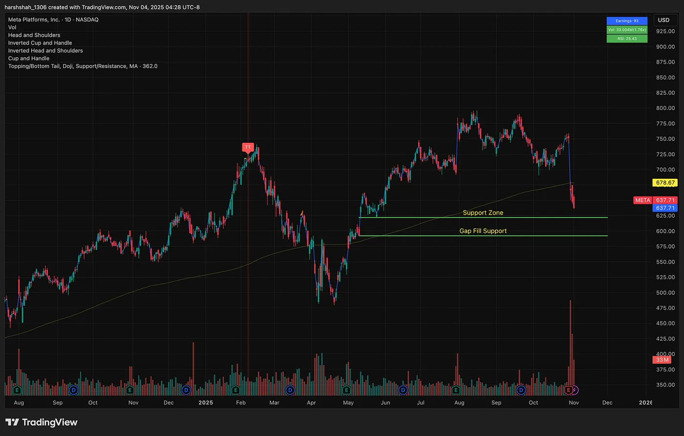684x436 pixels.
Task: Click the red META price tag
Action: coord(642,200)
